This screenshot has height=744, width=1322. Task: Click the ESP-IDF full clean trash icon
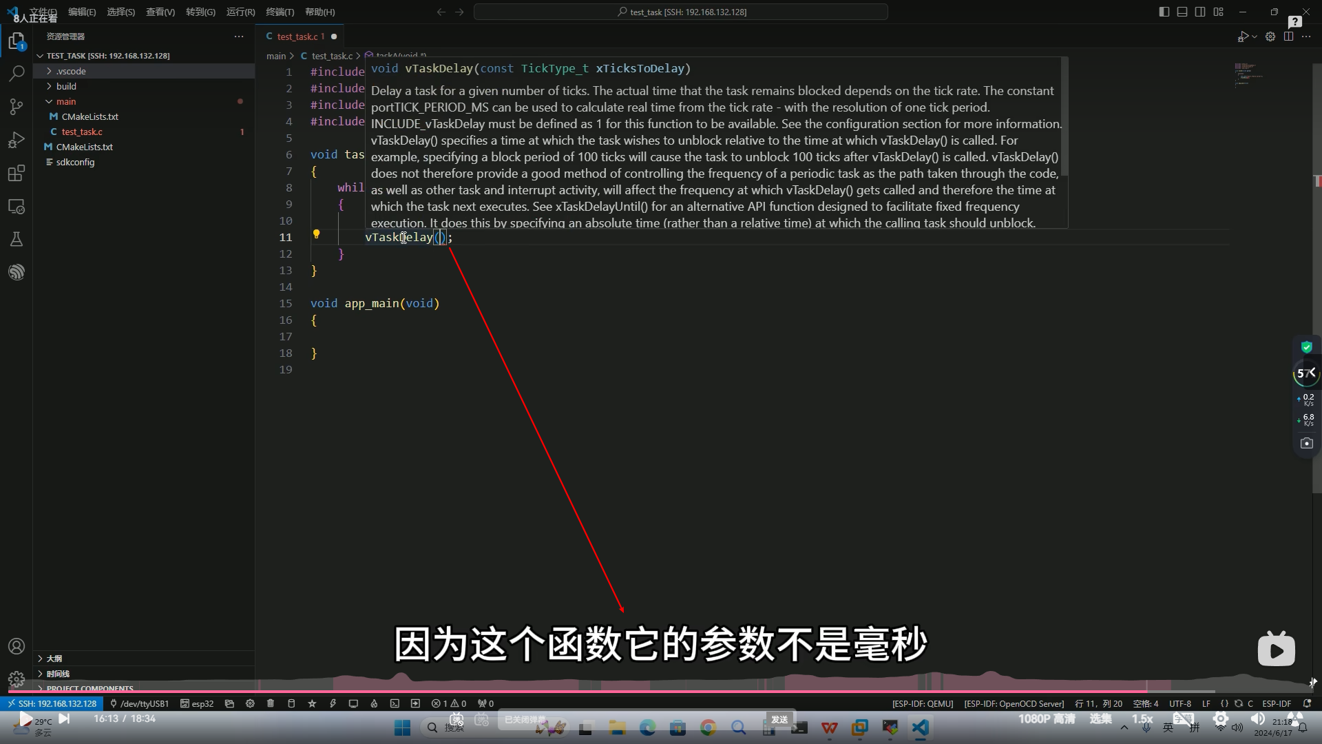point(271,703)
